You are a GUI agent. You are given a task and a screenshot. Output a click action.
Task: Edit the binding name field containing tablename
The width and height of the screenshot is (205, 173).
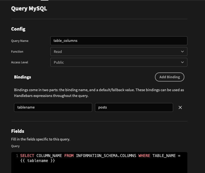click(x=53, y=107)
